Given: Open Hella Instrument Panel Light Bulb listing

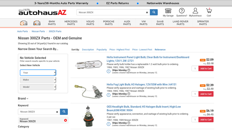Looking at the screenshot, I should 148,59.
